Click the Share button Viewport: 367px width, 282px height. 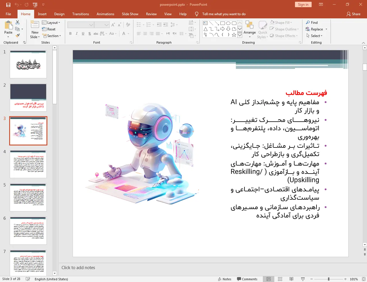click(x=354, y=14)
